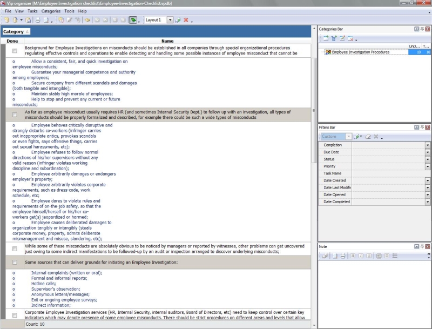Click the Category grouping header button
Screen dimensions: 432x329
16,32
